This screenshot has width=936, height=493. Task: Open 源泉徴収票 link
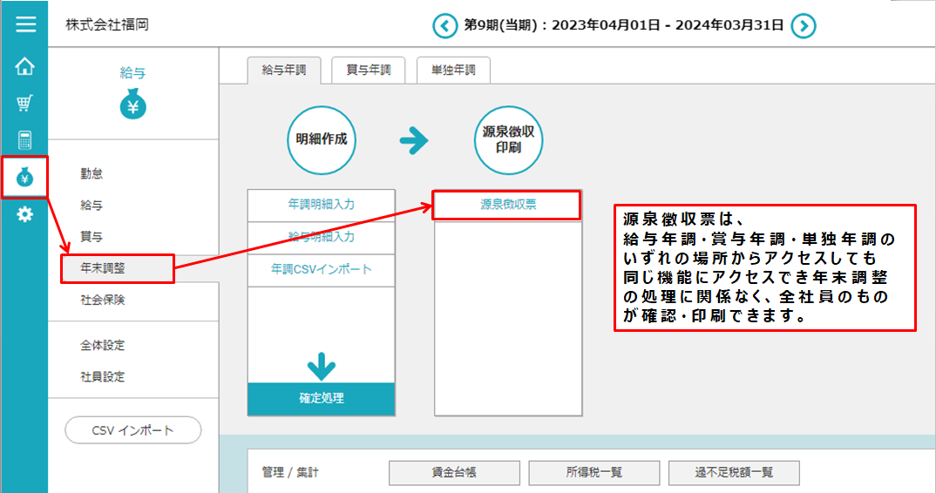click(x=507, y=205)
